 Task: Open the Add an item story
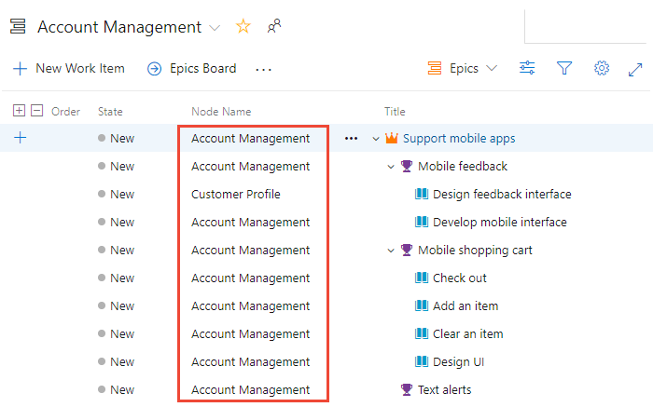(465, 306)
